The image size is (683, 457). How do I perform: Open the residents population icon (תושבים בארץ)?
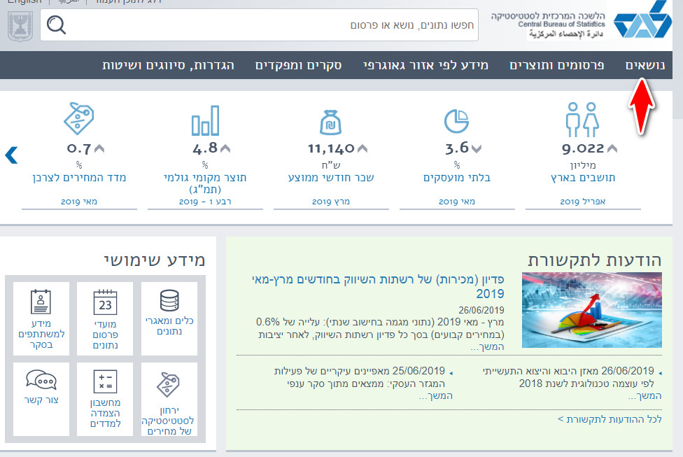point(582,120)
